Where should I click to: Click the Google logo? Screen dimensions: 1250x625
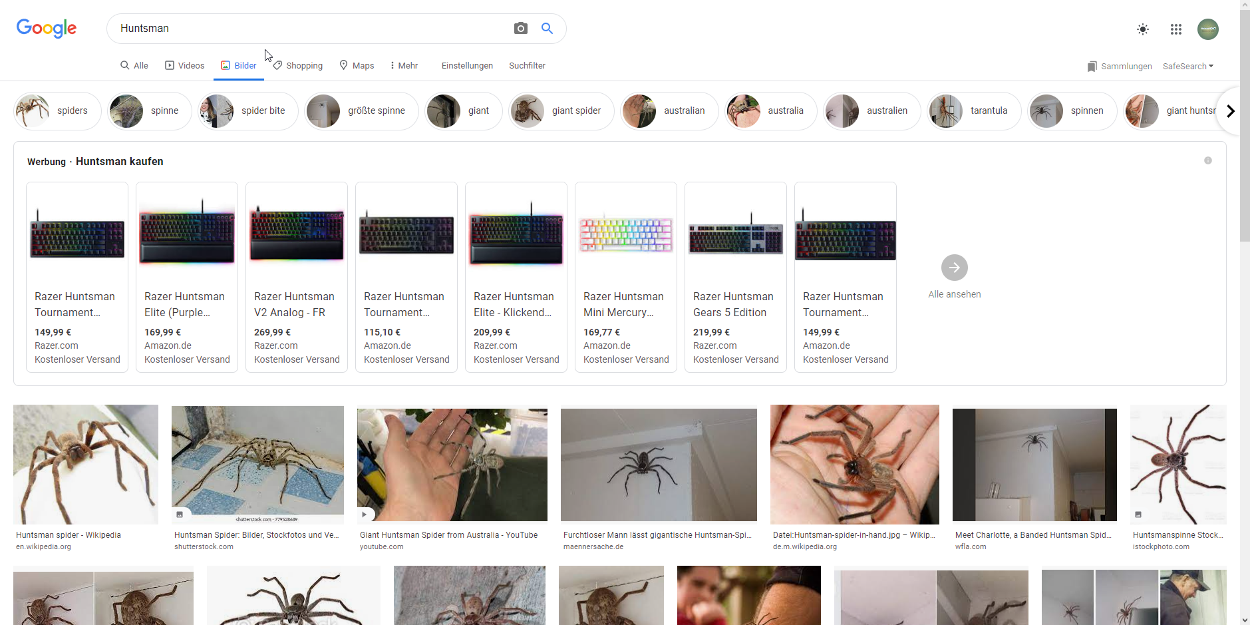[47, 28]
